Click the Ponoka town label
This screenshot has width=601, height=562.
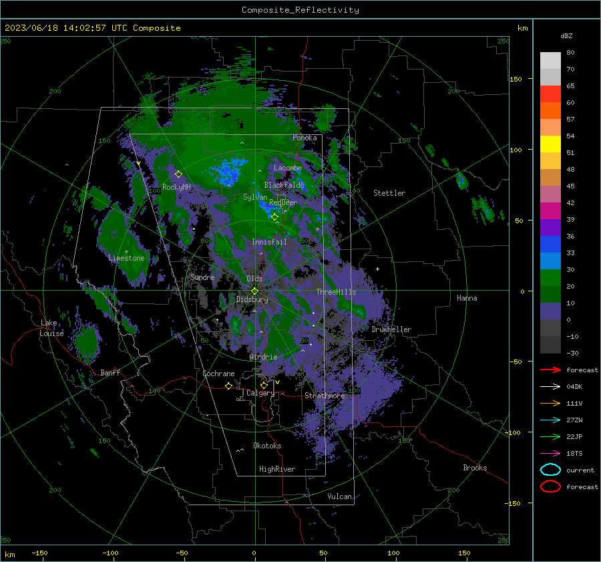(x=305, y=138)
